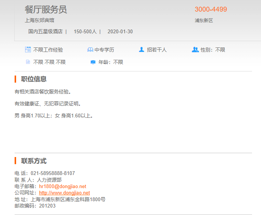This screenshot has height=215, width=261.
Task: Click the address 上海市浦东新区浦东金科路1800号
Action: coord(68,199)
